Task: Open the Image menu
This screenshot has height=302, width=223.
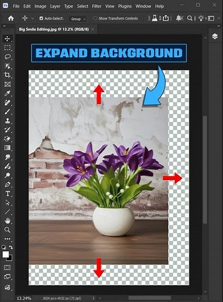Action: (x=40, y=6)
